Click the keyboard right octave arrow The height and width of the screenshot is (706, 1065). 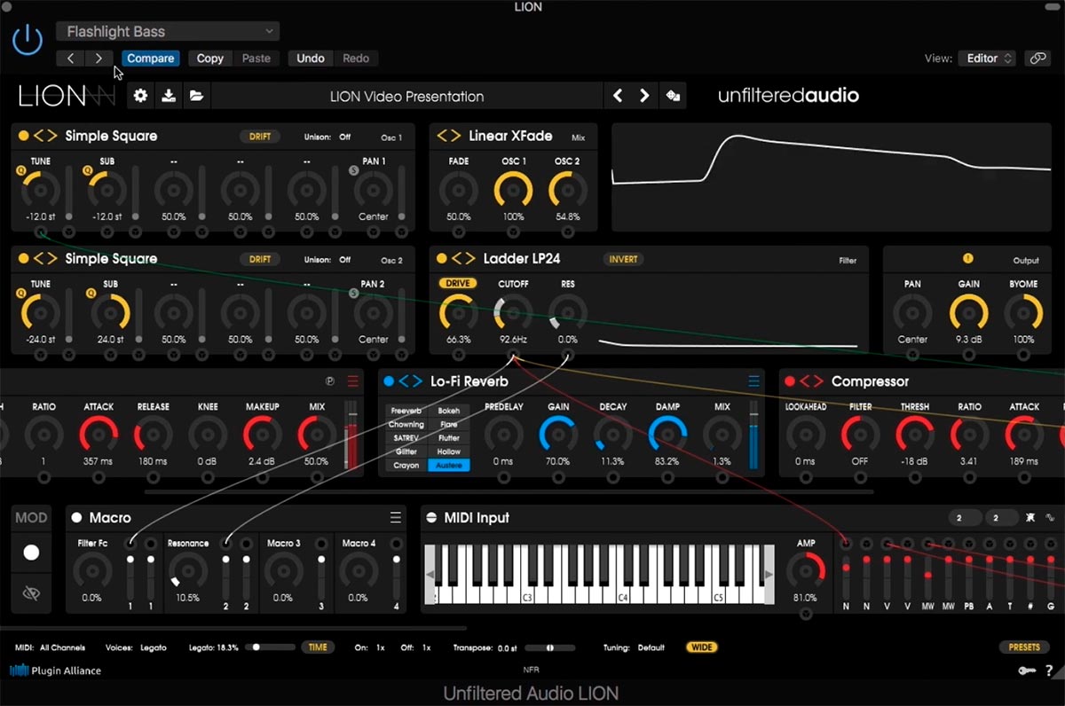(769, 576)
